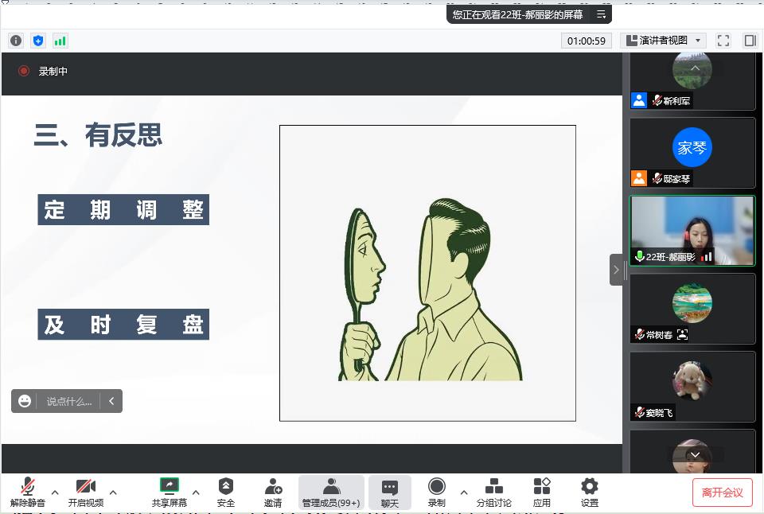The height and width of the screenshot is (514, 764).
Task: Turn on the camera (开启视频)
Action: [85, 492]
